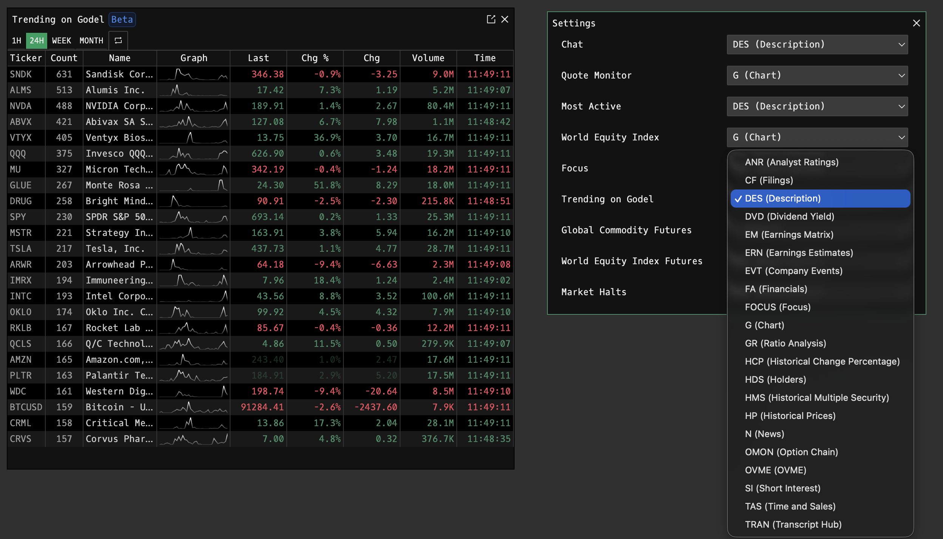Choose OMON (Option Chain) option

point(820,452)
